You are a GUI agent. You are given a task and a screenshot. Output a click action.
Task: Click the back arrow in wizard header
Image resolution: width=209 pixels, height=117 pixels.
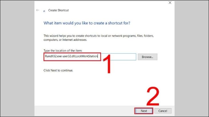pos(38,10)
